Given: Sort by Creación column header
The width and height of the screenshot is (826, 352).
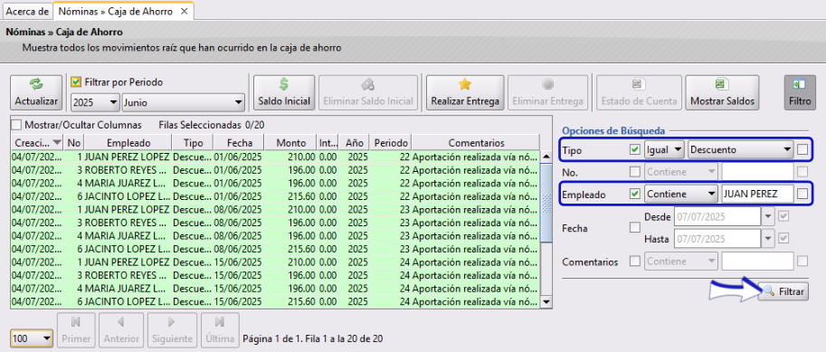Looking at the screenshot, I should 37,143.
